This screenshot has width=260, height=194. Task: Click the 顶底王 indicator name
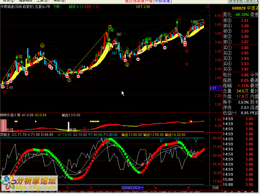point(5,135)
